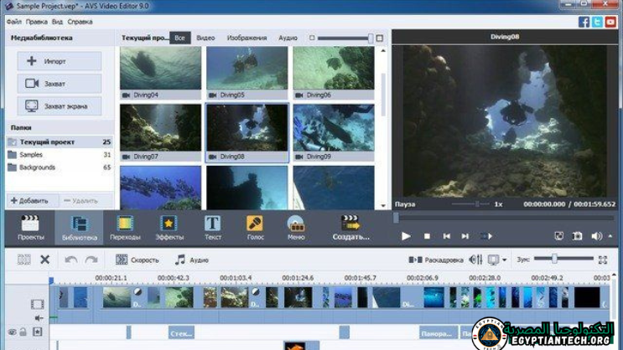Open the Переходы (Transitions) panel
Image resolution: width=623 pixels, height=350 pixels.
click(x=124, y=228)
